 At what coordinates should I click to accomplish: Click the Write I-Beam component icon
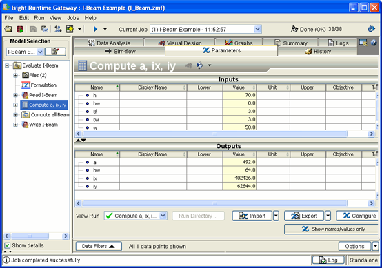[25, 125]
